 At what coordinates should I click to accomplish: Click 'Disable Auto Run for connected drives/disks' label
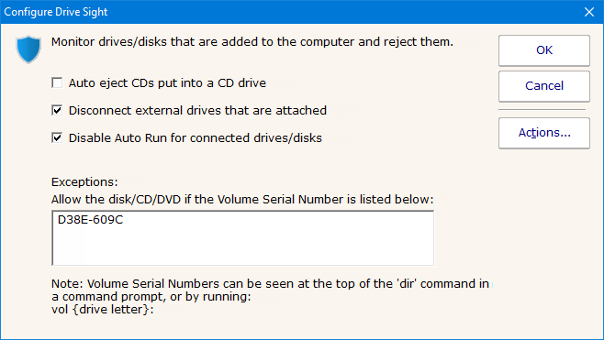tap(196, 138)
